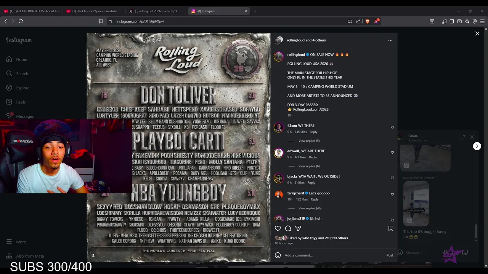
Task: Click the Add a comment field
Action: (x=334, y=255)
